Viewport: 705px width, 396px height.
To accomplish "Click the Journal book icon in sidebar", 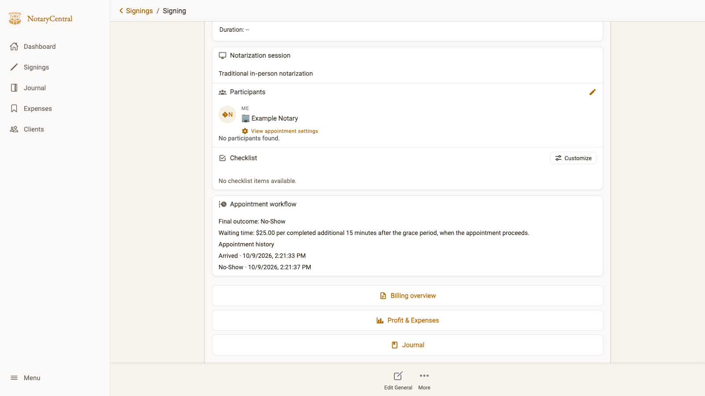I will (x=14, y=88).
